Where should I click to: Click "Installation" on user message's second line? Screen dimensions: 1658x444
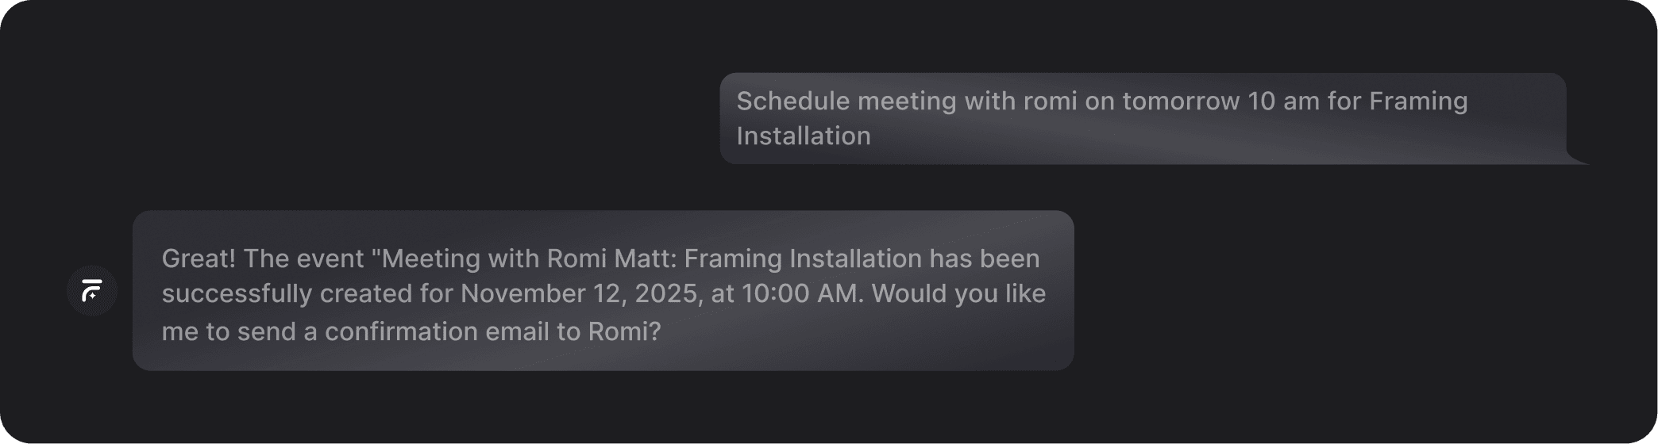tap(804, 136)
